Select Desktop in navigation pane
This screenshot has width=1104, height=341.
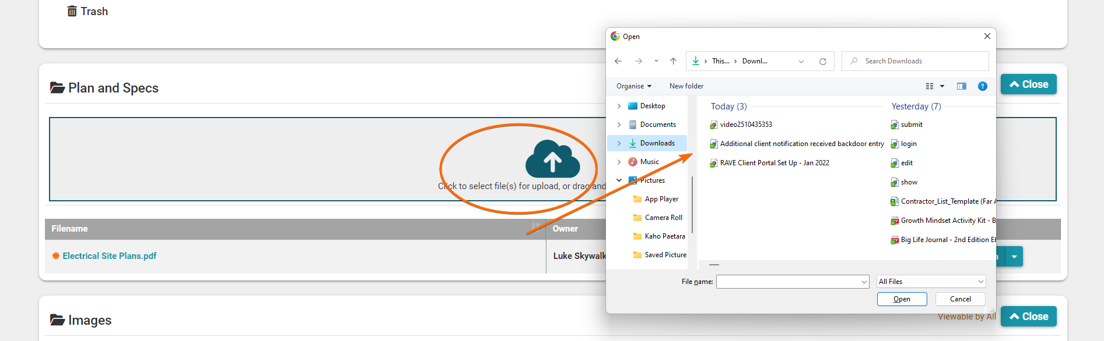(x=653, y=106)
